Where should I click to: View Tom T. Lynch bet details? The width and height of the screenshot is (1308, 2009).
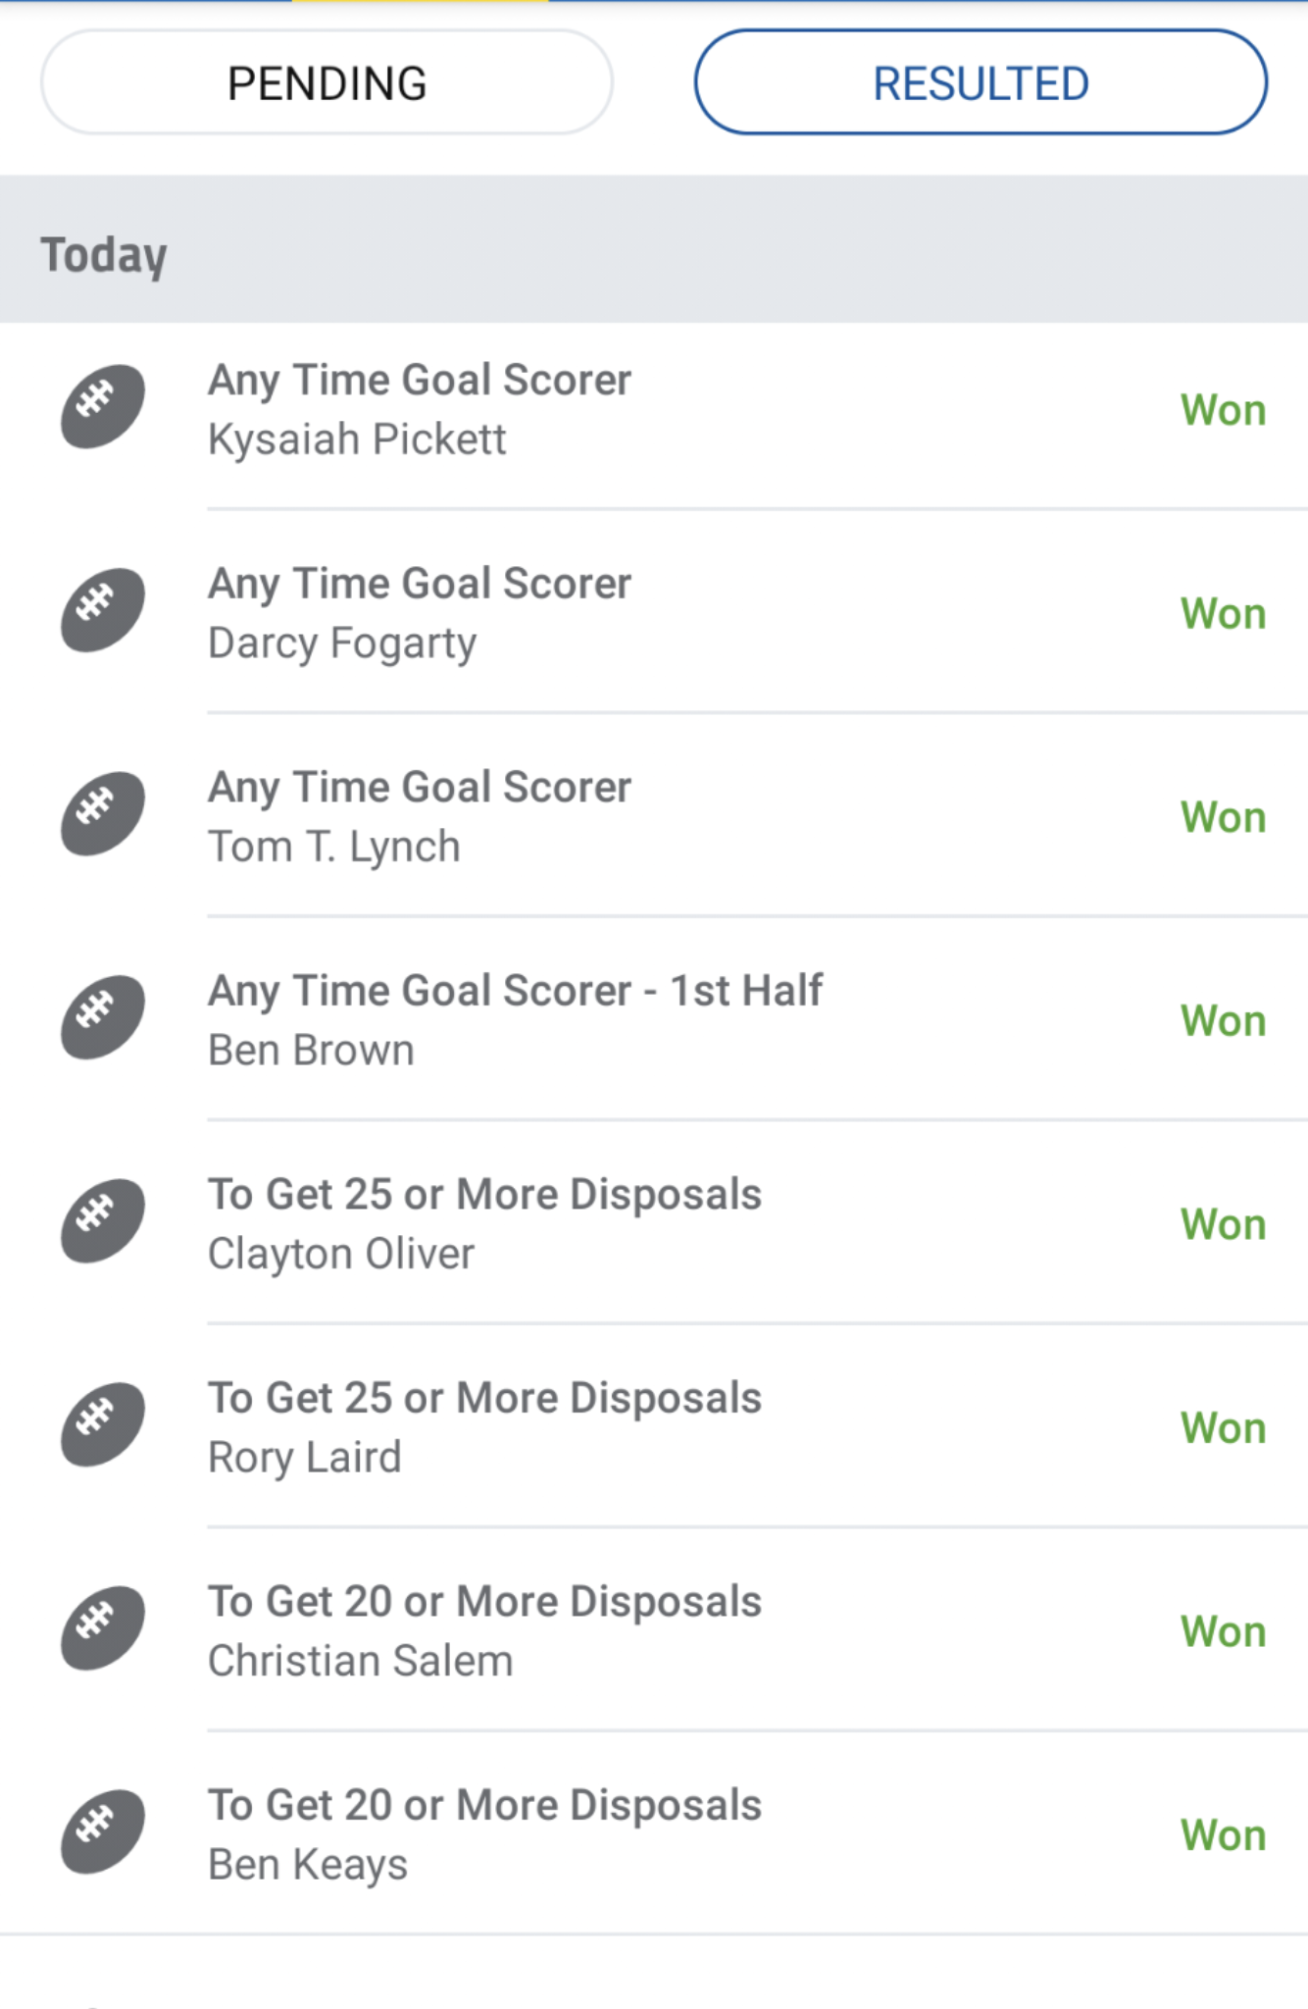tap(420, 817)
